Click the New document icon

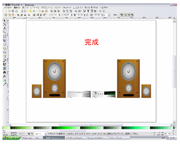(6, 11)
